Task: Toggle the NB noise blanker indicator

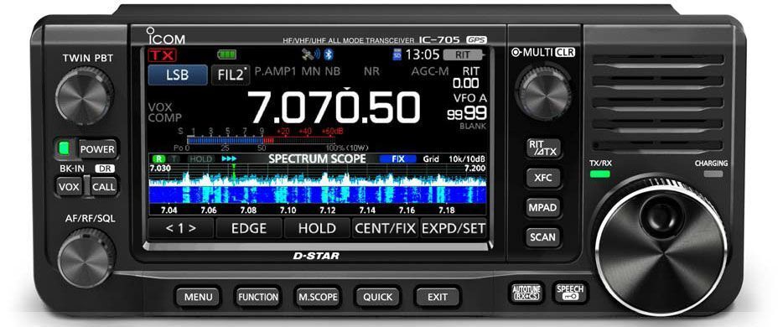Action: [333, 71]
